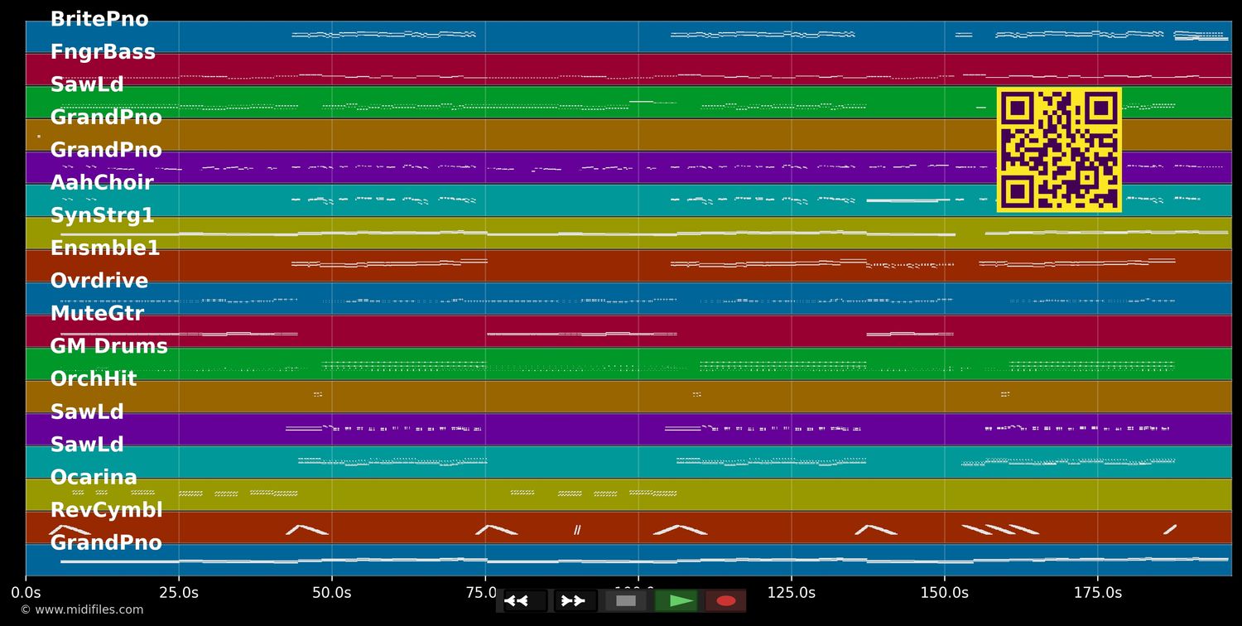This screenshot has height=626, width=1242.
Task: Click the AahChoir track label
Action: click(x=102, y=183)
